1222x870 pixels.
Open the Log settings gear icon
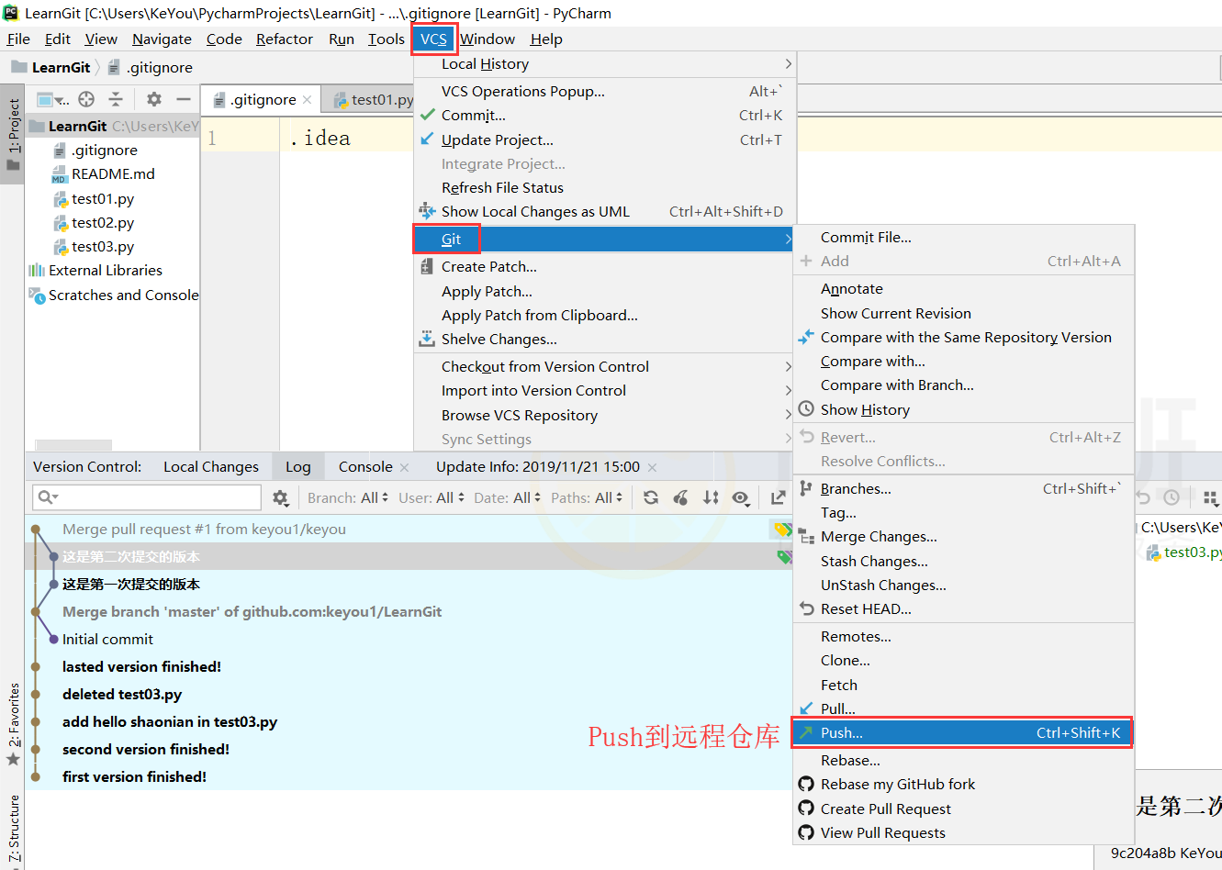pyautogui.click(x=280, y=497)
